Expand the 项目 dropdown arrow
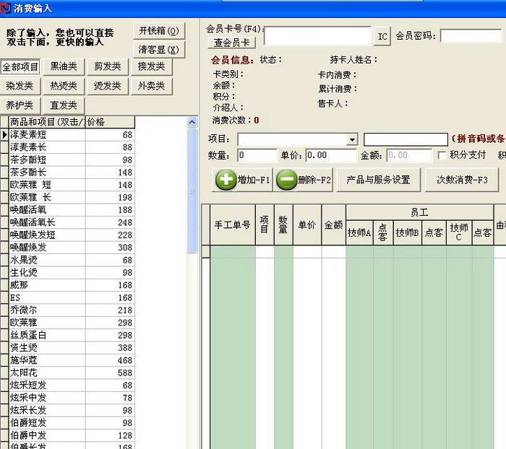Screen dimensions: 506x449 coord(352,139)
